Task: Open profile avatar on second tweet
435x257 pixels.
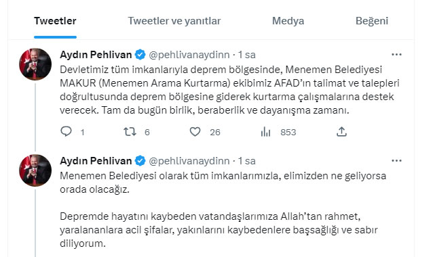Action: [x=35, y=170]
